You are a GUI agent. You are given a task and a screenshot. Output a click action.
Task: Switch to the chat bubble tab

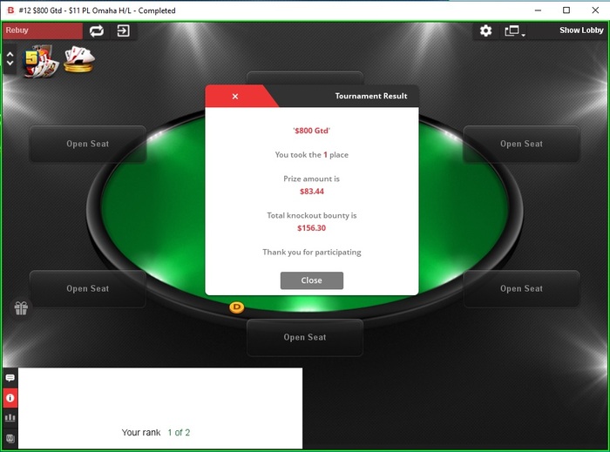click(10, 378)
